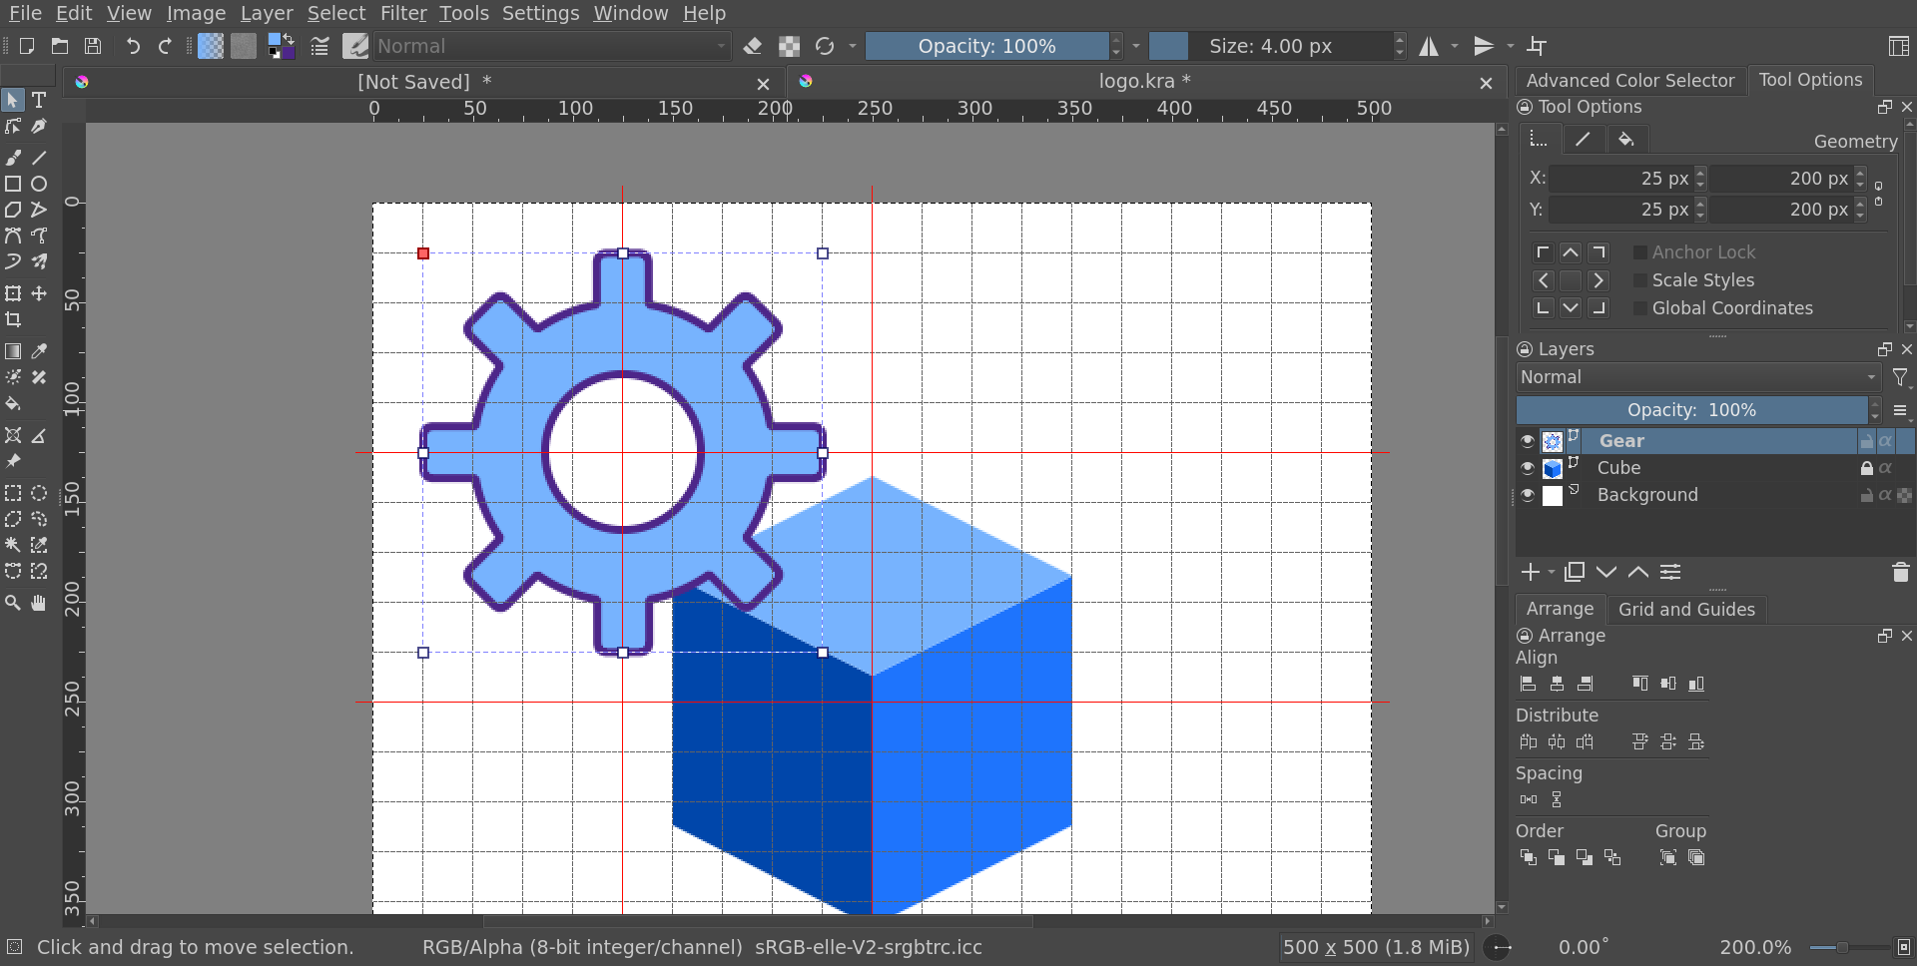Select the Crop tool
Screen dimensions: 1917x966
coord(13,319)
